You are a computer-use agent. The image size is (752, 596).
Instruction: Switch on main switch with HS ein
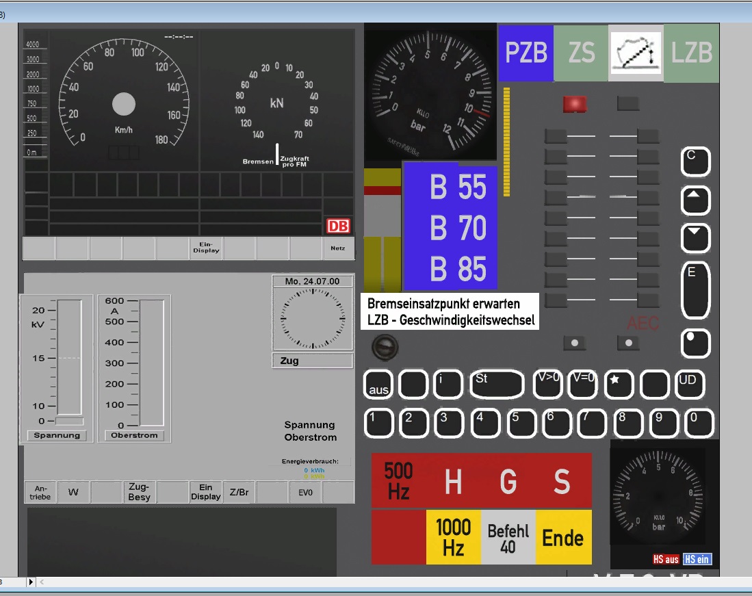click(x=697, y=559)
